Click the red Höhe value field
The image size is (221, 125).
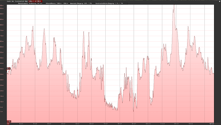point(35,1)
